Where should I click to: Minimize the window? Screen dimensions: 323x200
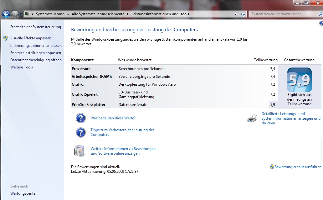point(297,3)
